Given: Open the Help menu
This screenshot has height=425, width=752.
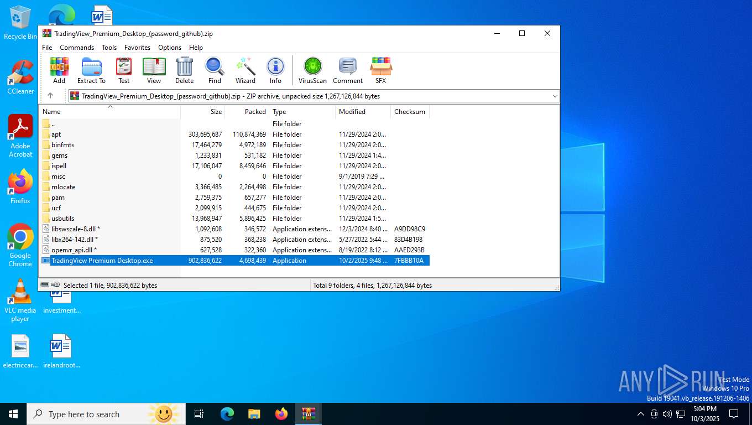Looking at the screenshot, I should (x=196, y=48).
